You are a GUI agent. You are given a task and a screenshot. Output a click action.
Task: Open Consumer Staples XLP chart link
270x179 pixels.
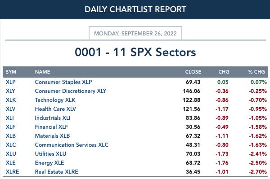tap(63, 82)
